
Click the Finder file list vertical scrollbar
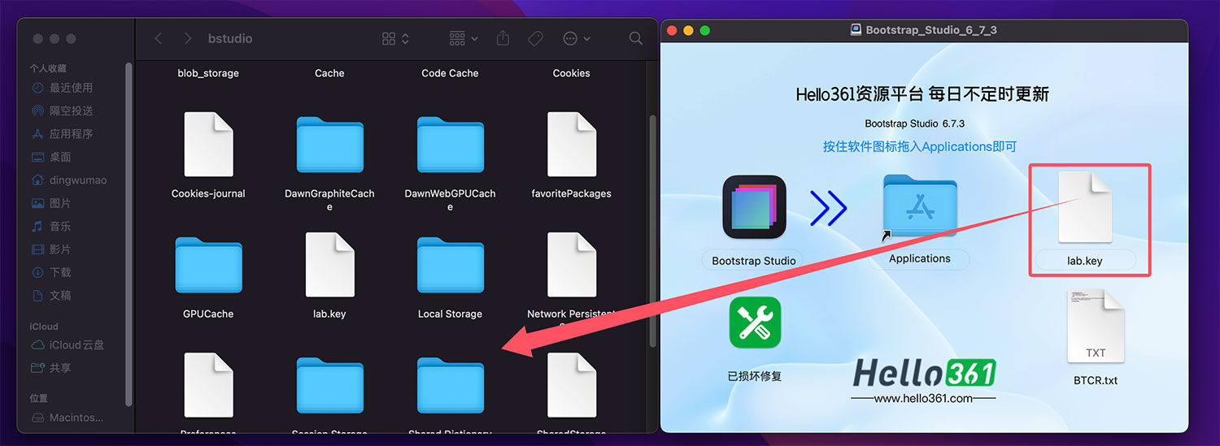652,227
